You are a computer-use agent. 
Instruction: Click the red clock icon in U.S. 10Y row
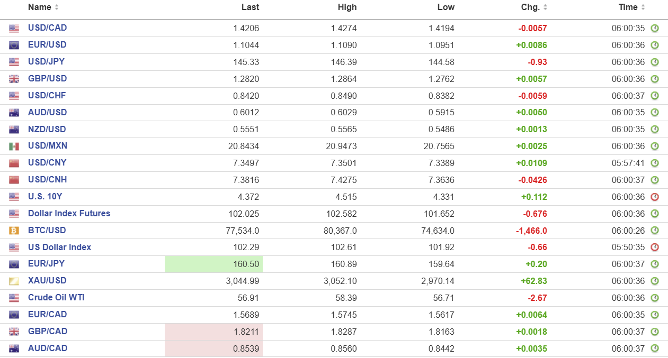[x=654, y=197]
